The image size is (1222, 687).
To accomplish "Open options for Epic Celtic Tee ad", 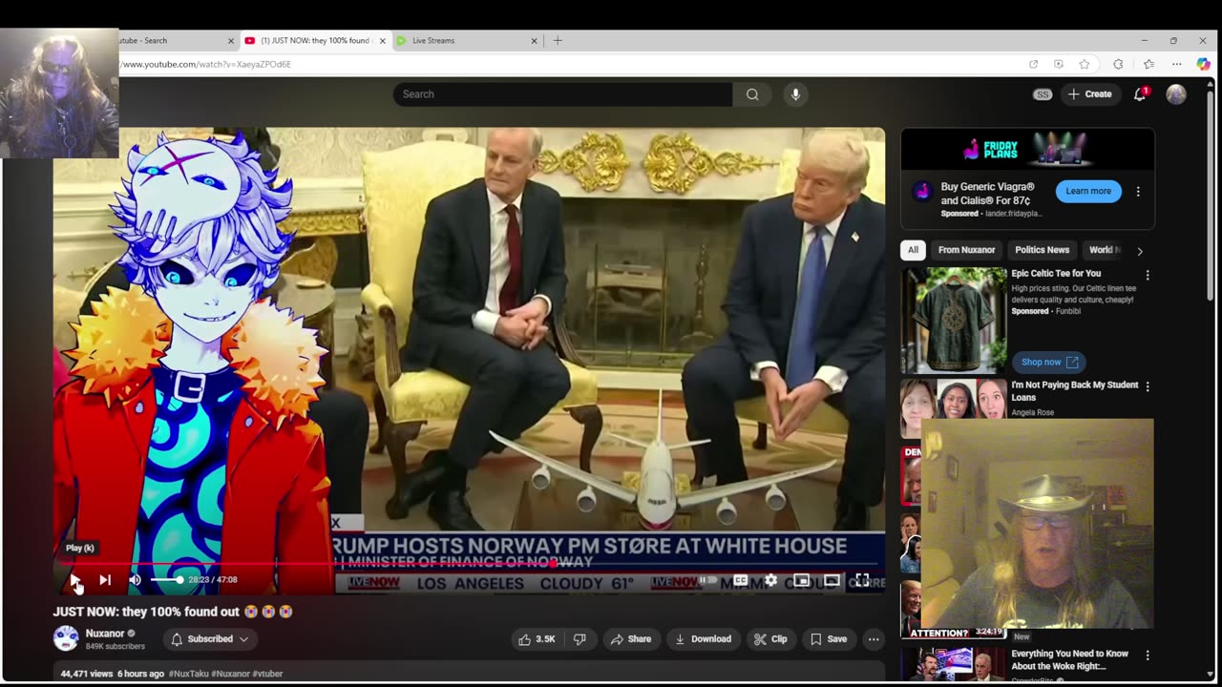I will pyautogui.click(x=1148, y=275).
